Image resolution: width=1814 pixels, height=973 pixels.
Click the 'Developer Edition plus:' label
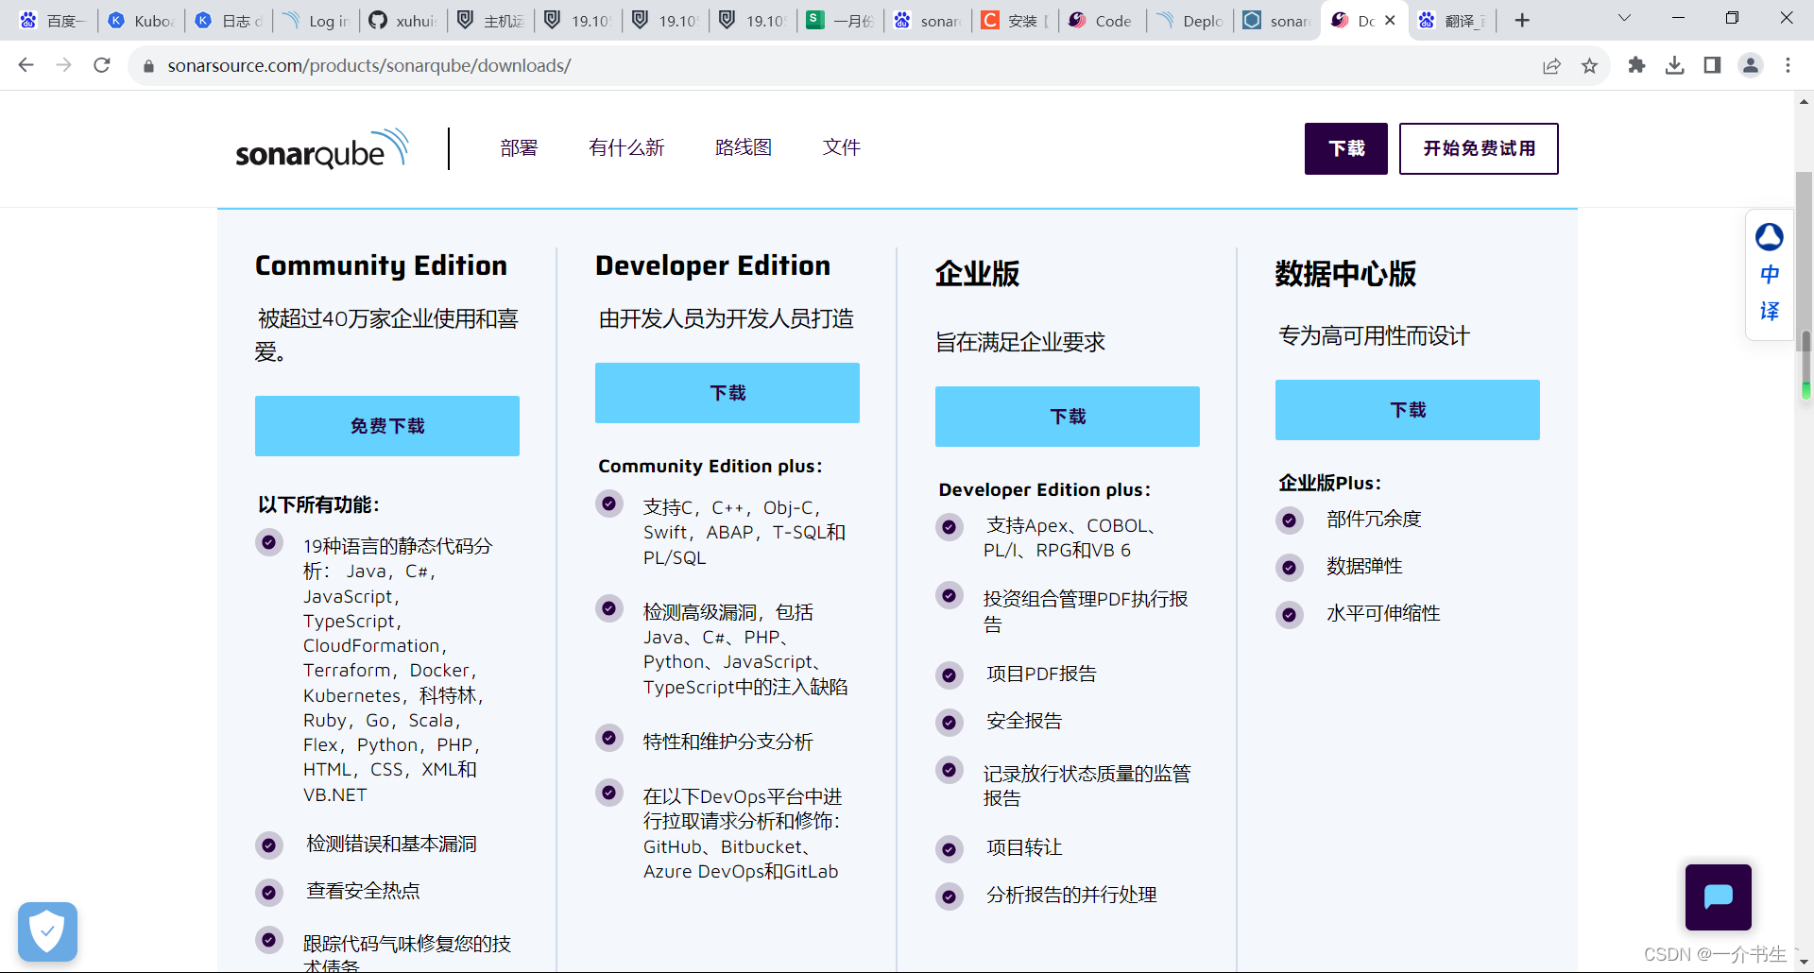pos(1045,489)
